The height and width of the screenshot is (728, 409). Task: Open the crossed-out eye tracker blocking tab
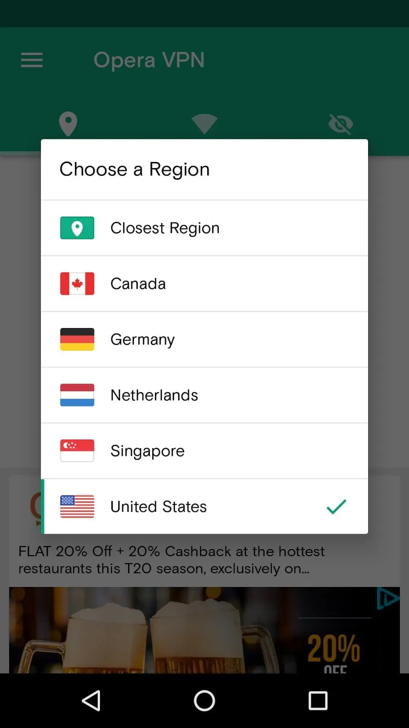(x=340, y=124)
